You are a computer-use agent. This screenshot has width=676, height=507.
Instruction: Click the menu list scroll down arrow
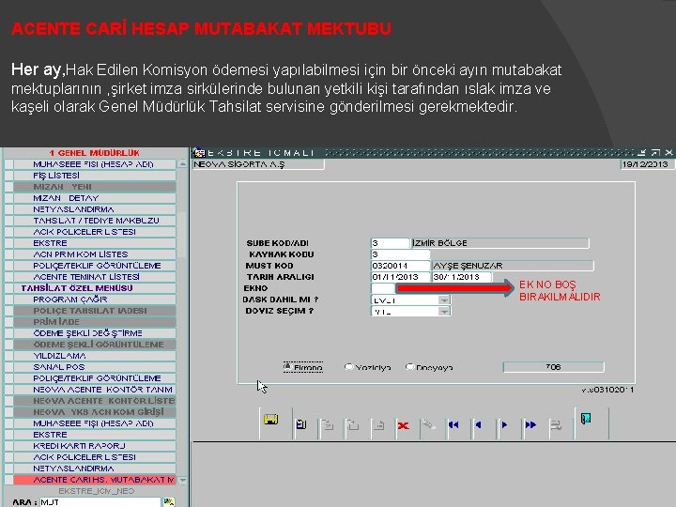coord(182,480)
